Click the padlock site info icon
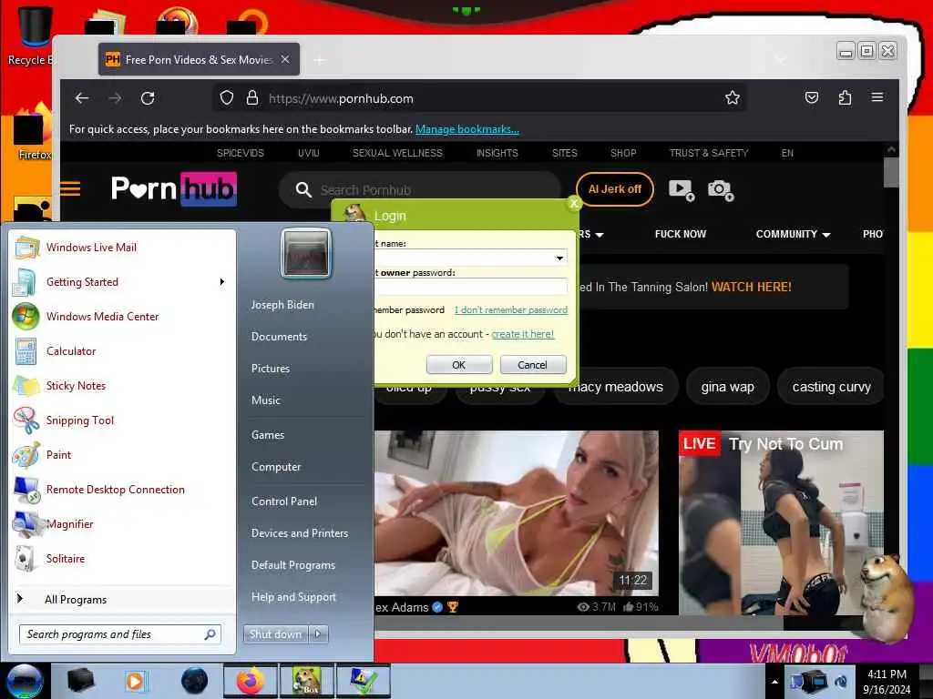This screenshot has width=933, height=699. tap(252, 98)
